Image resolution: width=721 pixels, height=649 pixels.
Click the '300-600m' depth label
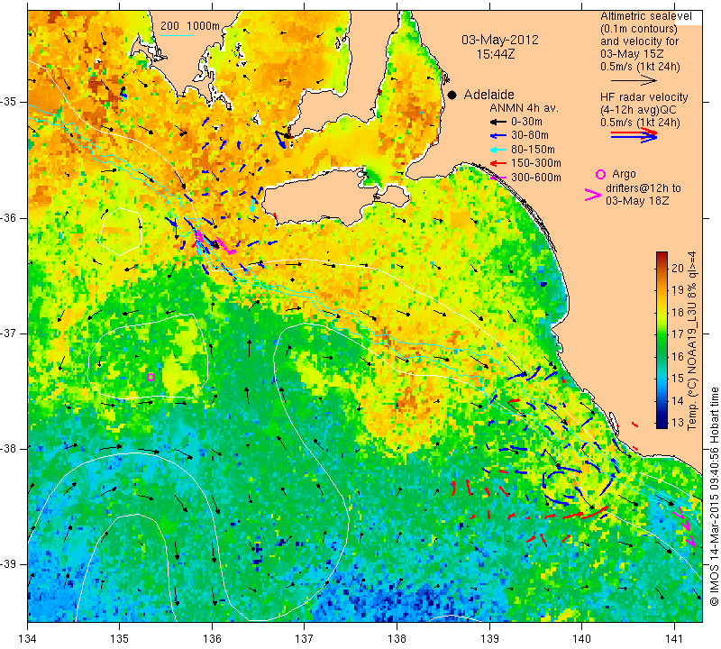[535, 178]
